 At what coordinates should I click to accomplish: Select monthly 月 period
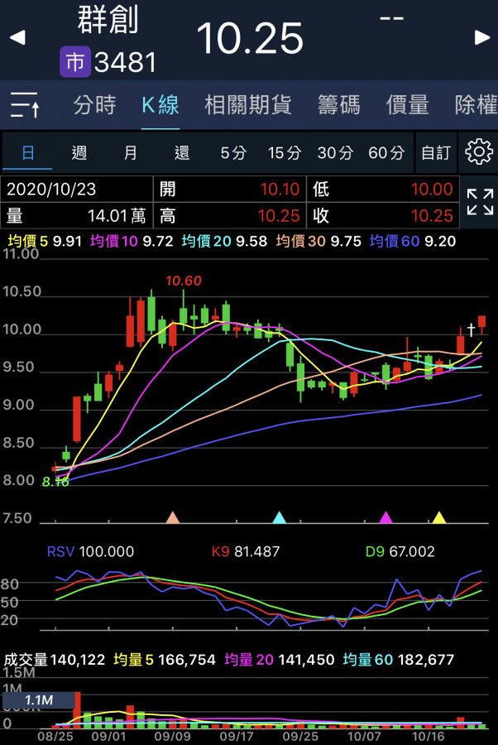131,152
